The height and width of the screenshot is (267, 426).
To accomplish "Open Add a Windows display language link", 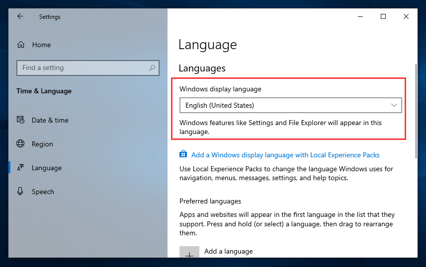I will coord(285,155).
